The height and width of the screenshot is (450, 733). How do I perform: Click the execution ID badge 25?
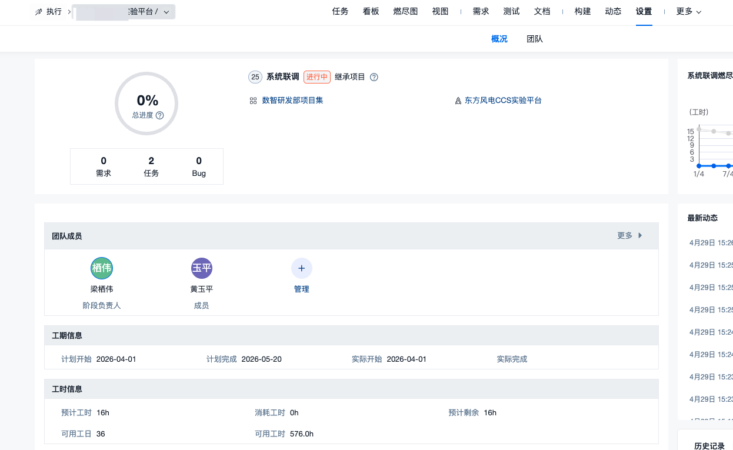pos(255,77)
